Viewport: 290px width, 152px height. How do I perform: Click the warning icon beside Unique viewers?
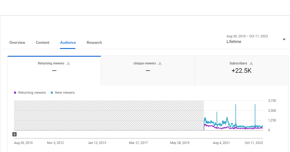pos(160,64)
